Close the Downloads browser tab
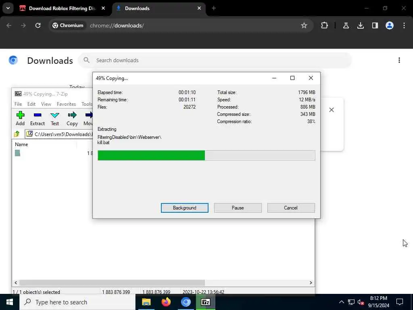The height and width of the screenshot is (310, 413). coord(199,8)
